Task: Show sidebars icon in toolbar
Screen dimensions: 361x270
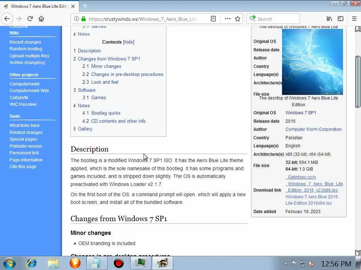Action: pyautogui.click(x=341, y=19)
